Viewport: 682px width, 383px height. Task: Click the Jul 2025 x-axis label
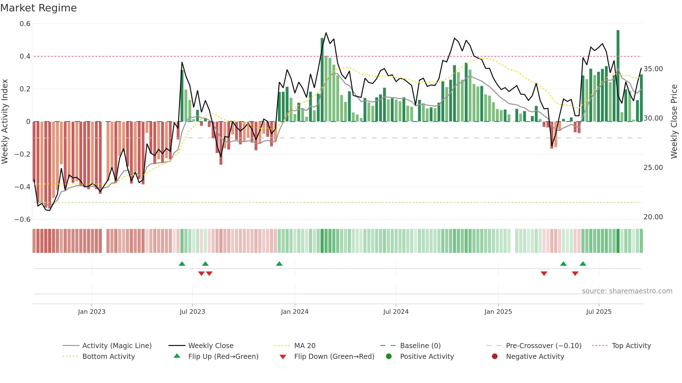(x=599, y=312)
